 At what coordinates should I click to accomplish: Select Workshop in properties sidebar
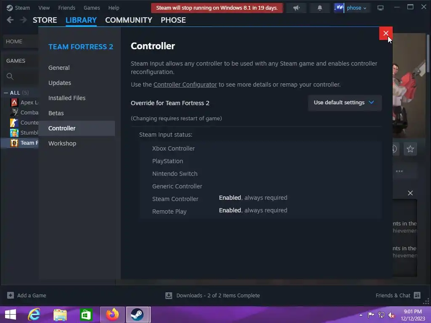[x=77, y=143]
